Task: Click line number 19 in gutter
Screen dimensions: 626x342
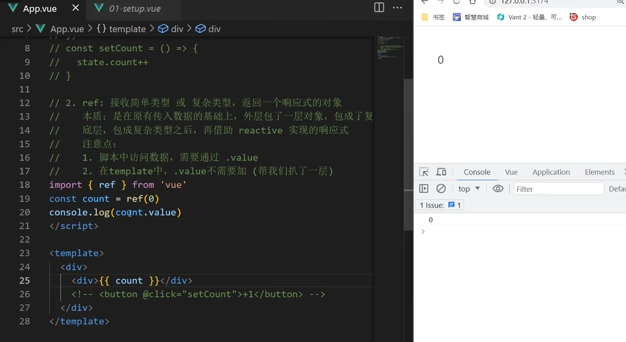Action: click(25, 198)
